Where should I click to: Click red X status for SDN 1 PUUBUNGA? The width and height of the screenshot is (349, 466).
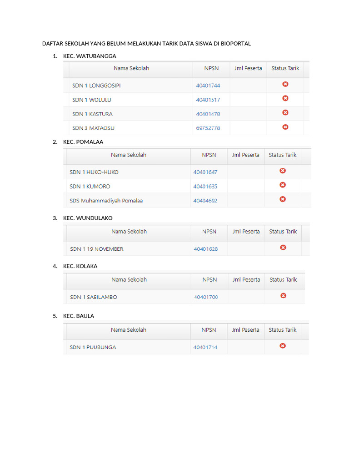(283, 346)
